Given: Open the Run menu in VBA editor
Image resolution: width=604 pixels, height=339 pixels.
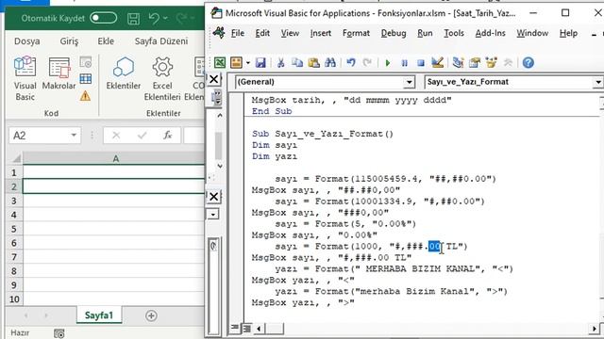Looking at the screenshot, I should pyautogui.click(x=425, y=34).
